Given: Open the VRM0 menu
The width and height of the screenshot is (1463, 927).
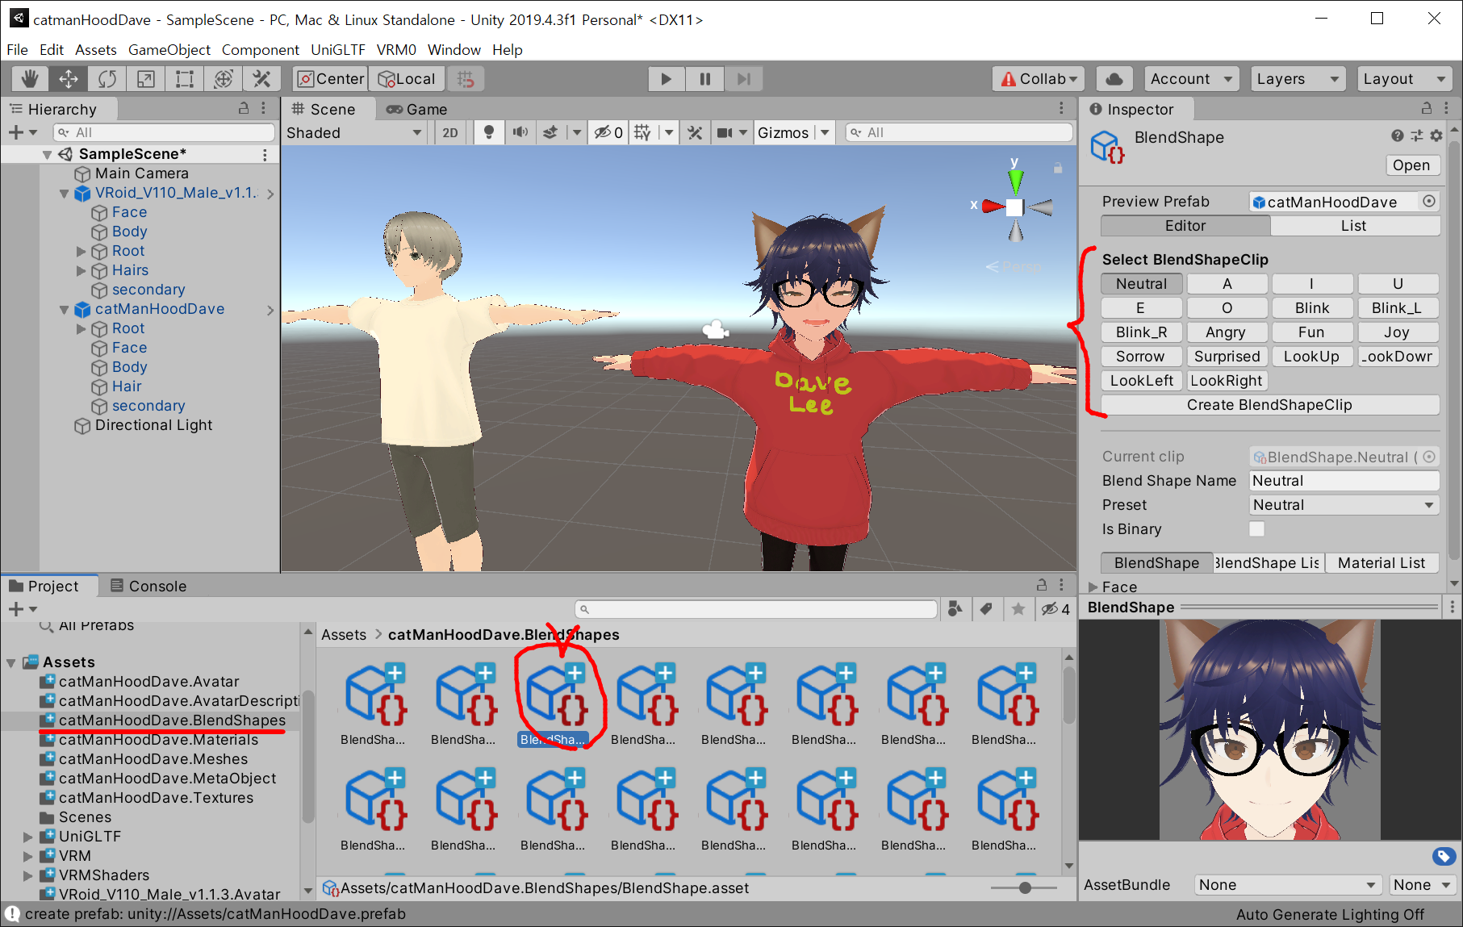Looking at the screenshot, I should (396, 49).
